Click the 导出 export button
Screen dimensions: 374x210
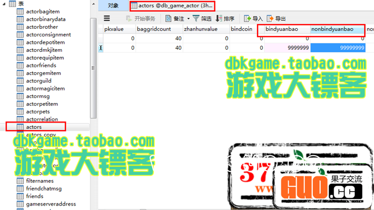[276, 18]
